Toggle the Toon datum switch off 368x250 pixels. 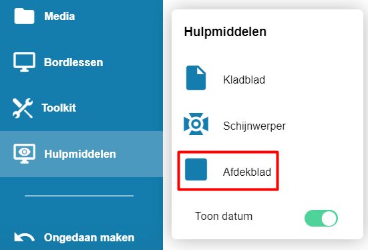(x=321, y=219)
